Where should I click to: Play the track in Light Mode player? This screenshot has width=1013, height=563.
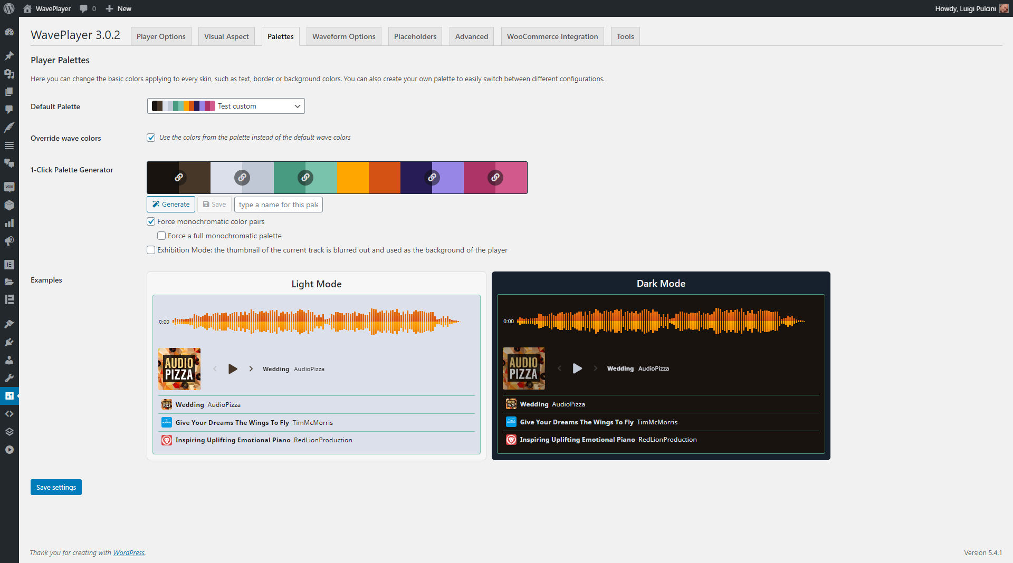tap(233, 369)
